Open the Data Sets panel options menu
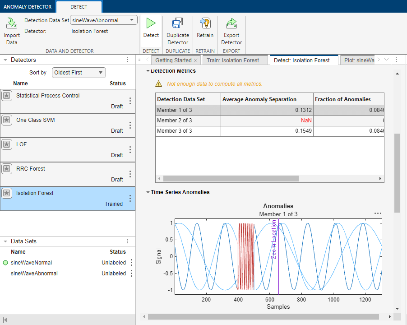 click(127, 241)
